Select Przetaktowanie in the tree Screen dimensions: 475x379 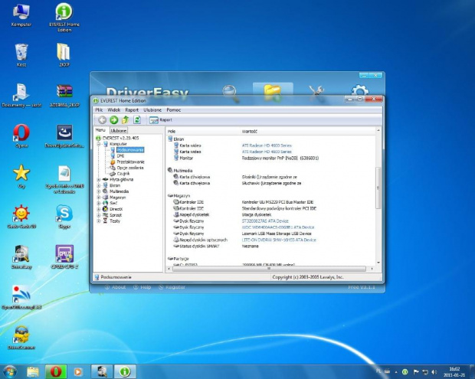click(130, 162)
